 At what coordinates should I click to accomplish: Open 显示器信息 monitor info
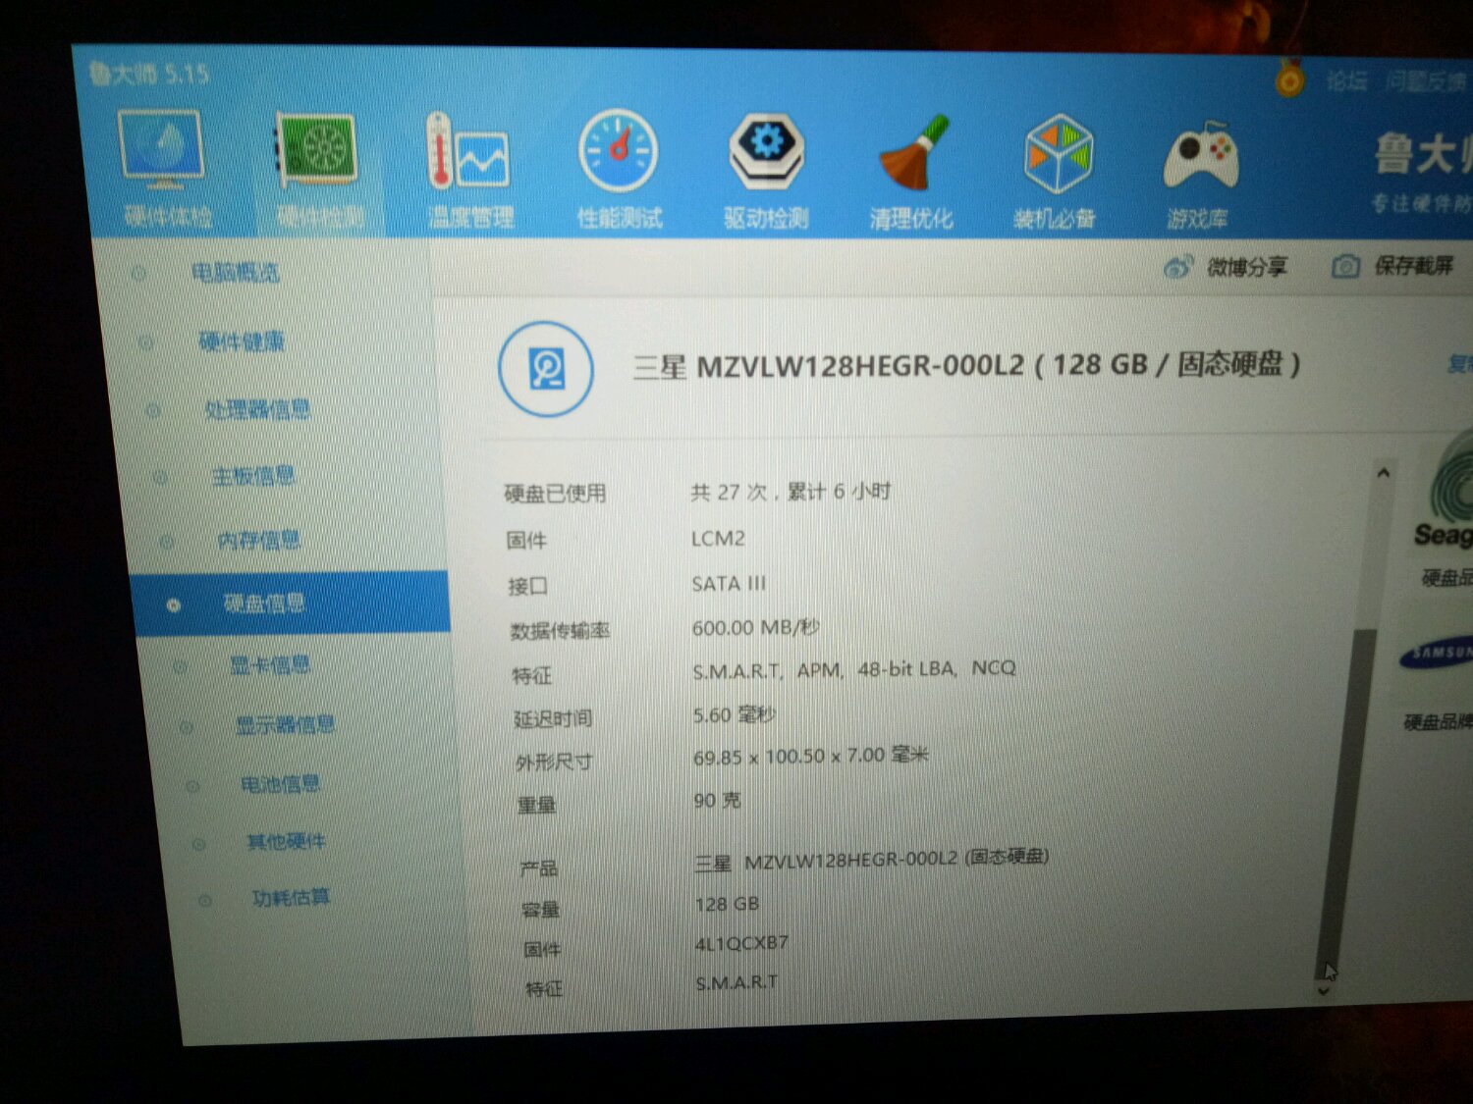pyautogui.click(x=286, y=725)
